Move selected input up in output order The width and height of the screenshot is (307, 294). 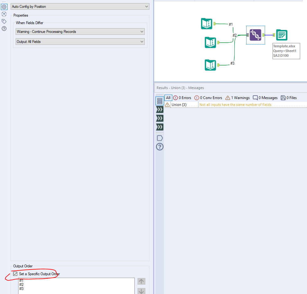pyautogui.click(x=141, y=281)
